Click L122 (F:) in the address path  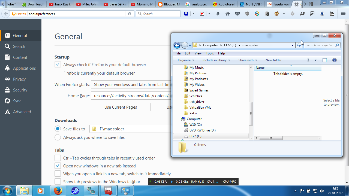click(230, 45)
